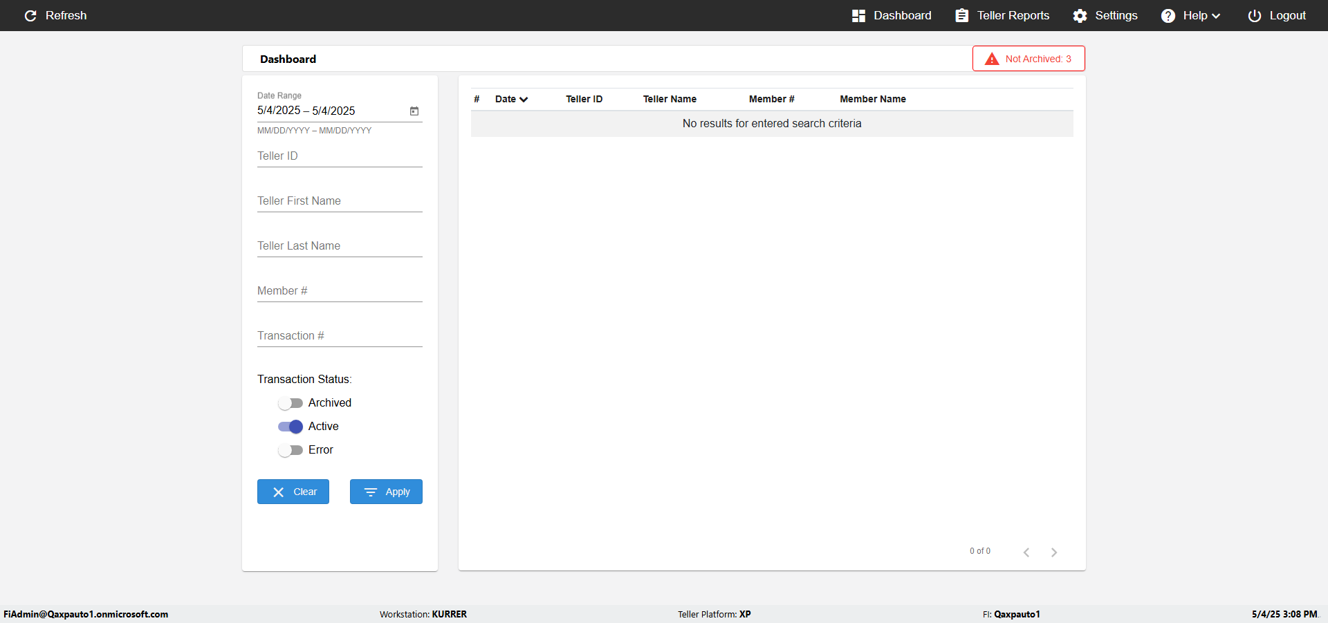The image size is (1328, 623).
Task: Click into the Teller ID field
Action: point(340,156)
